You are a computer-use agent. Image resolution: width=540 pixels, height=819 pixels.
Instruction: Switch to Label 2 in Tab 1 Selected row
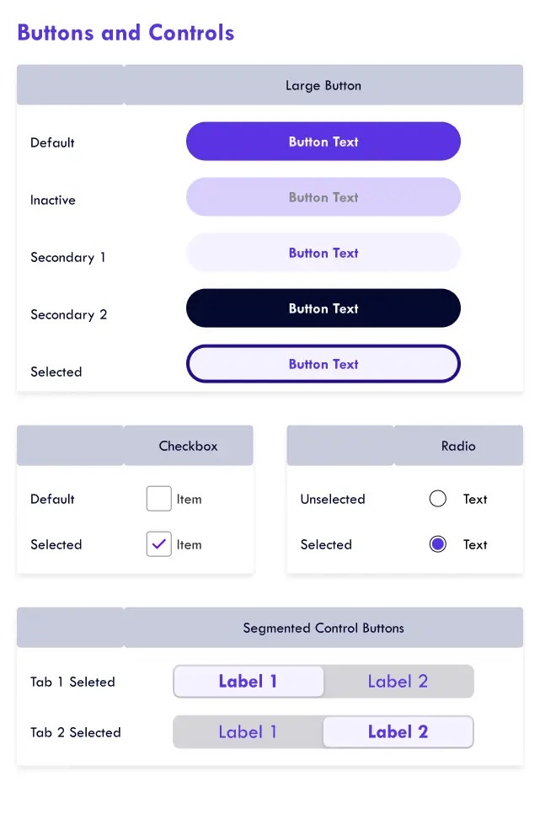398,681
